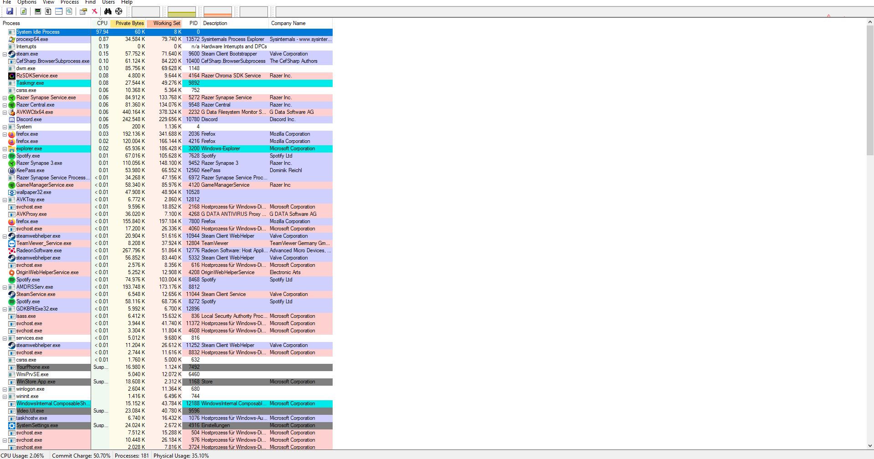This screenshot has height=459, width=874.
Task: Click the orange physical memory mini graph
Action: tap(218, 12)
